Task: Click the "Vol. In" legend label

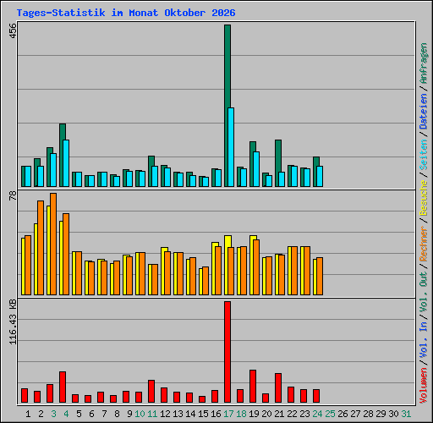Action: click(424, 340)
